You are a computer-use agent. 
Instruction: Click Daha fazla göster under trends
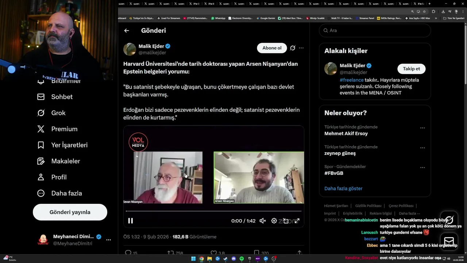[x=343, y=188]
